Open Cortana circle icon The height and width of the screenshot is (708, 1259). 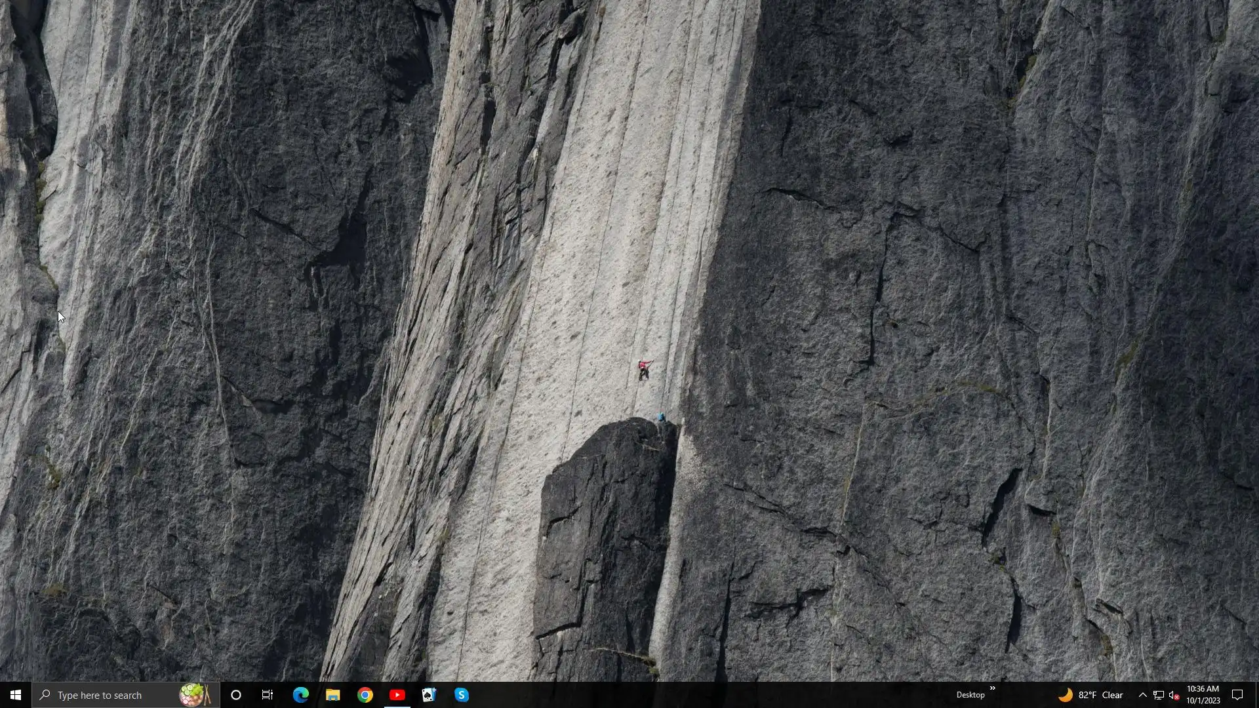(236, 695)
